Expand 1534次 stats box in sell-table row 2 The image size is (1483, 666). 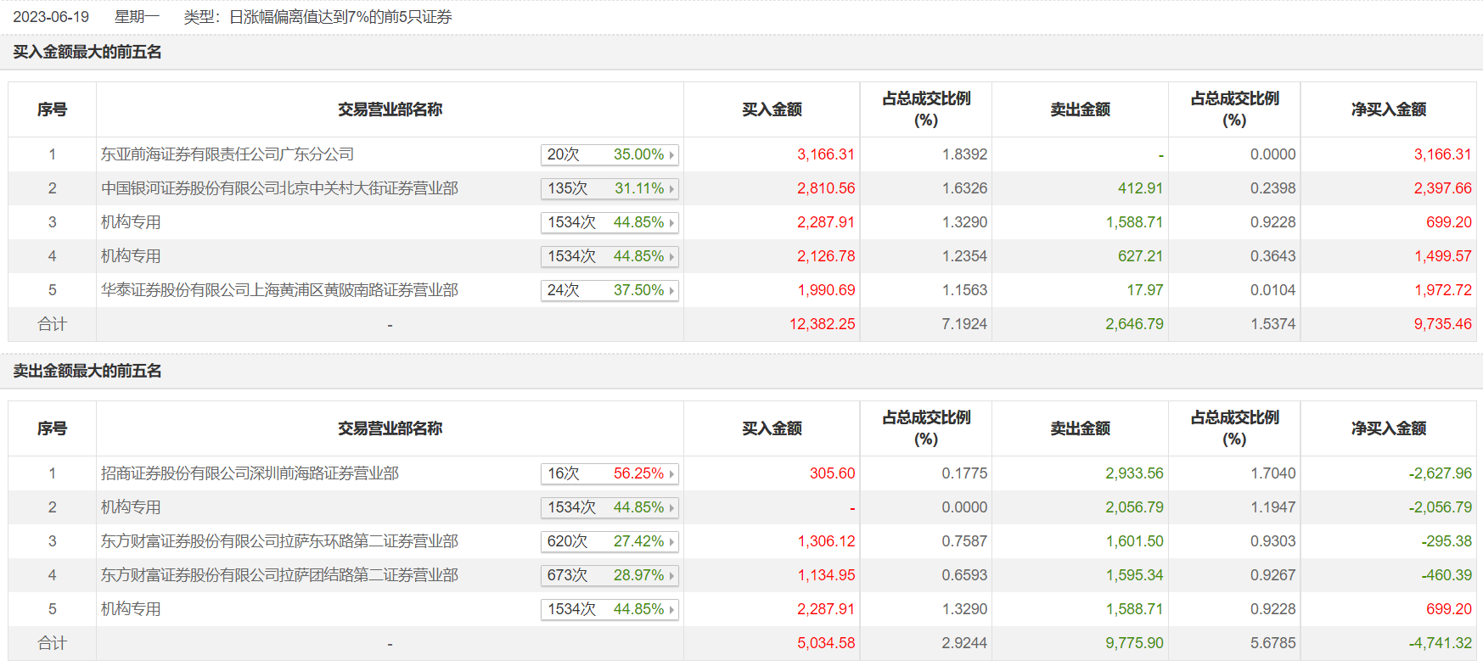pos(609,508)
